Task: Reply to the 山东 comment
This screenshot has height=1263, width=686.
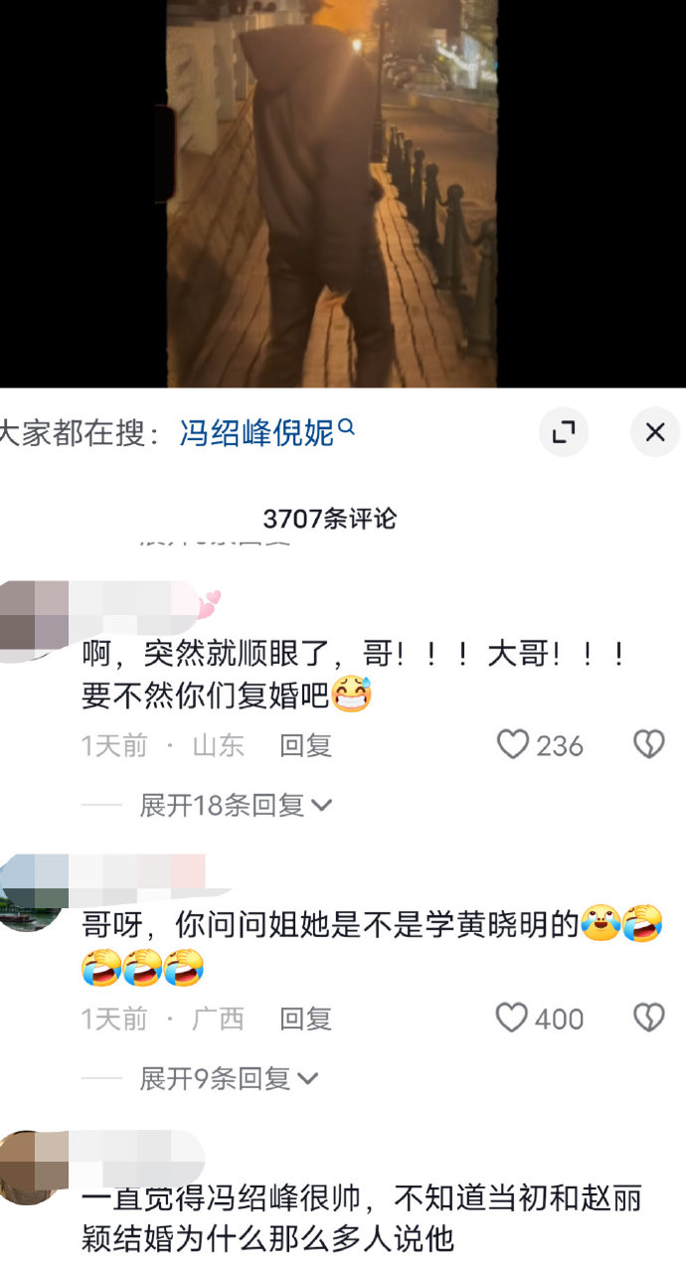Action: click(305, 745)
